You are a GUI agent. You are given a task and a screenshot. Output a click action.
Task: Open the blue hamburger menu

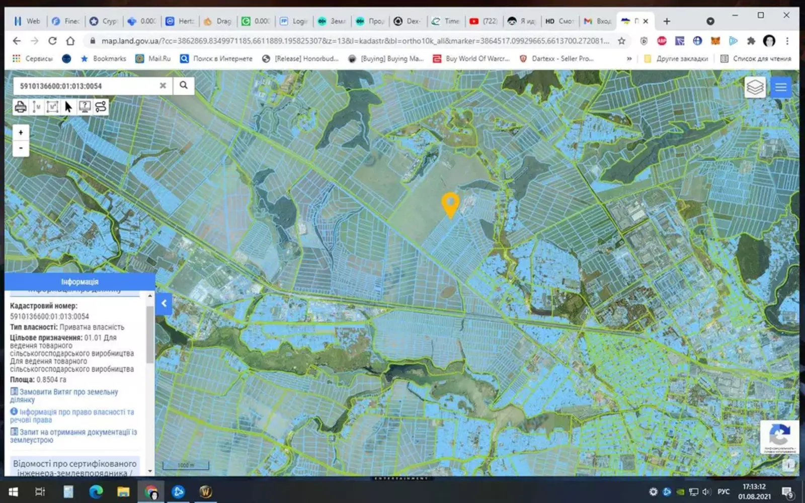[x=780, y=88]
